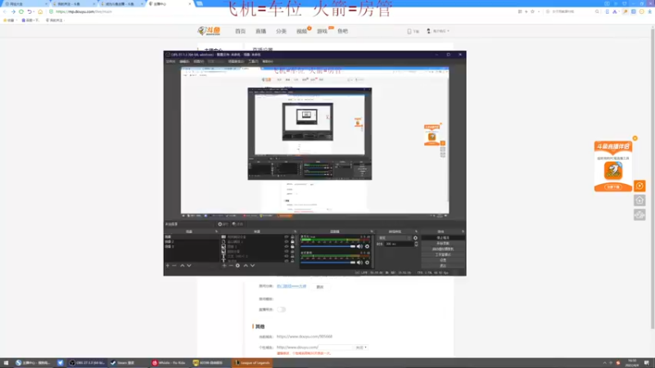
Task: Pop out the Scenes dock
Action: pyautogui.click(x=216, y=231)
